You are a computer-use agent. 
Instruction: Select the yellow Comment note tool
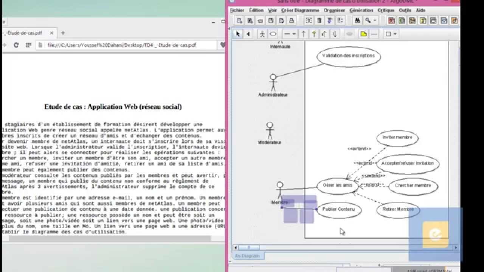[x=363, y=34]
